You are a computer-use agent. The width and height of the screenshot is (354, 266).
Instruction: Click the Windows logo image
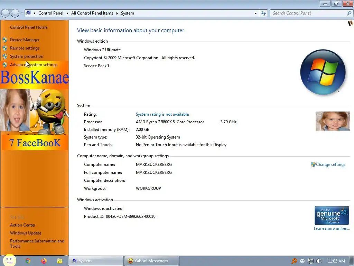coord(323,72)
